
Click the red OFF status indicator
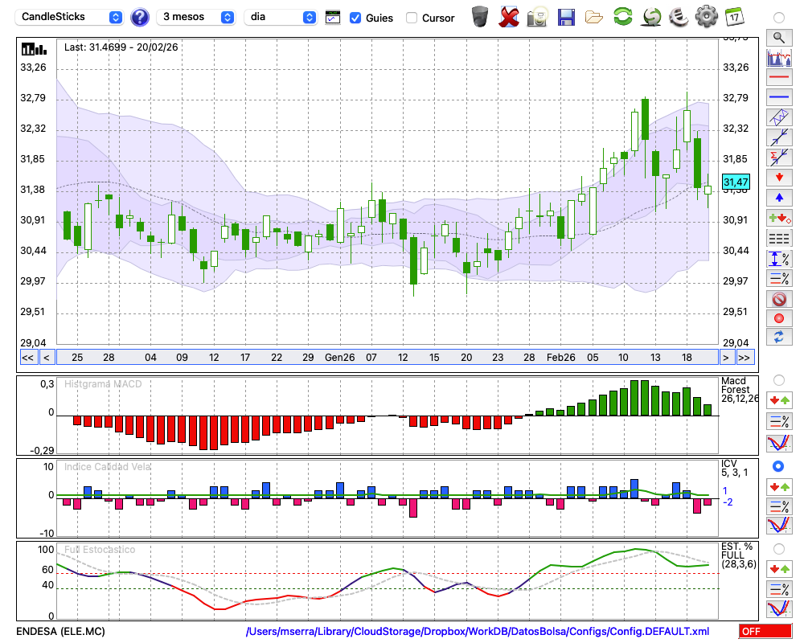click(x=765, y=632)
